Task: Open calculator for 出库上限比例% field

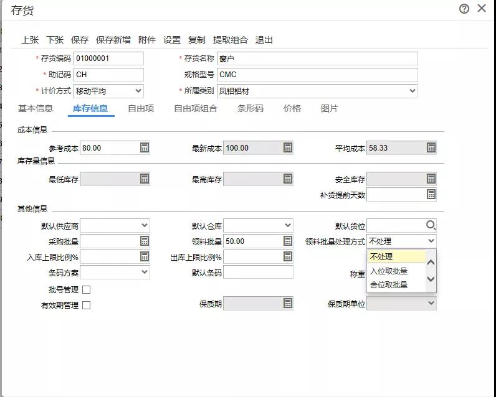Action: coord(287,256)
